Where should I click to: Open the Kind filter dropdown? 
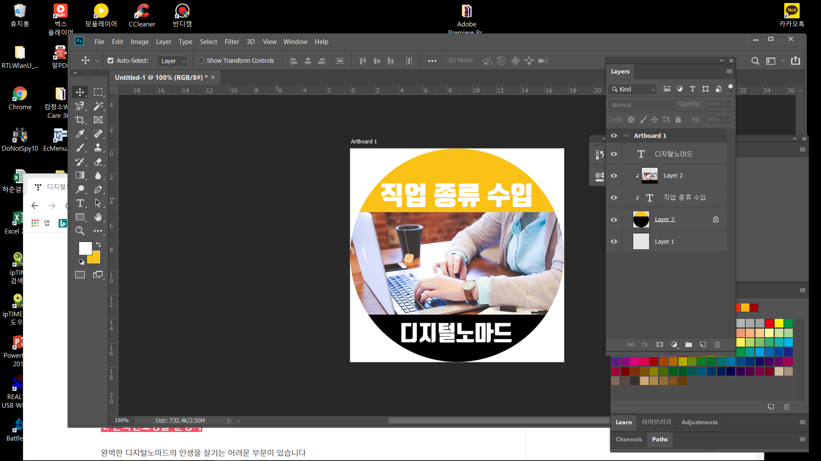632,89
